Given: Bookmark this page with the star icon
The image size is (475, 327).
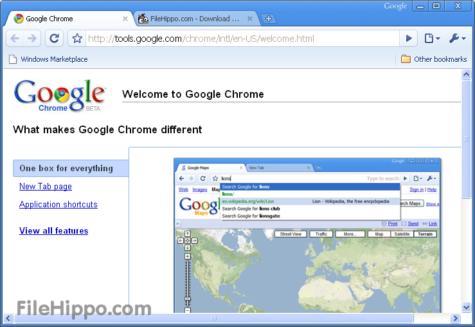Looking at the screenshot, I should (77, 39).
